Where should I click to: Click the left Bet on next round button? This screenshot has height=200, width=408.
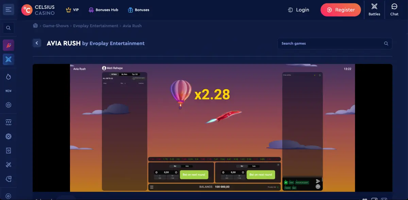194,174
